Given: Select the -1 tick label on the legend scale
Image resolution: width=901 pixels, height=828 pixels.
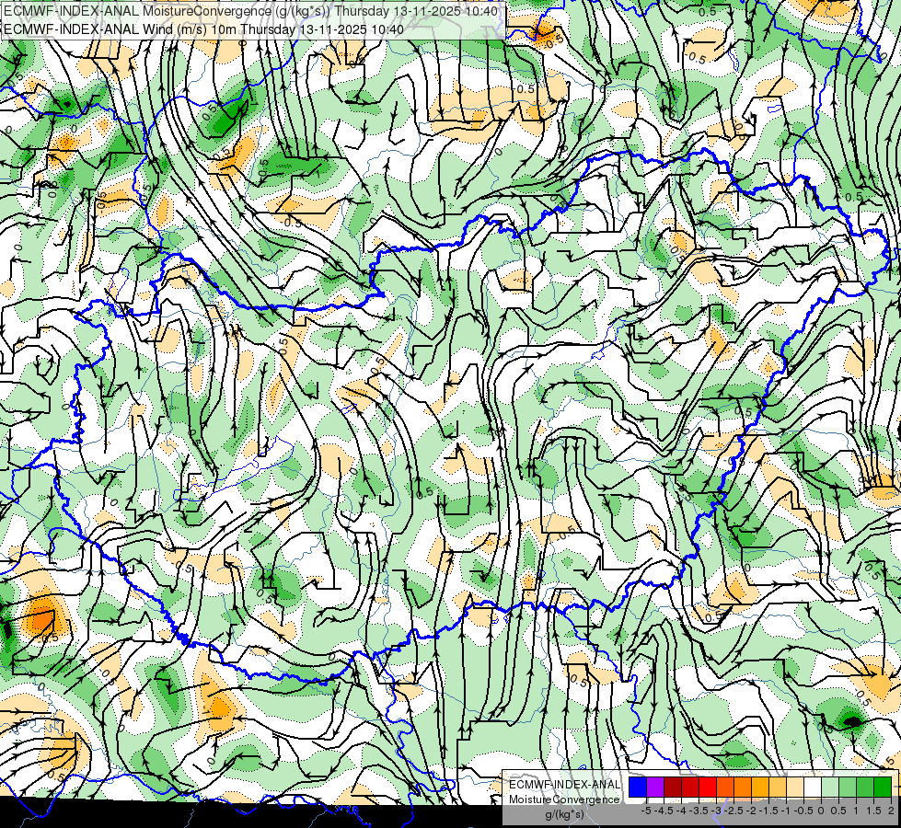Looking at the screenshot, I should (786, 811).
